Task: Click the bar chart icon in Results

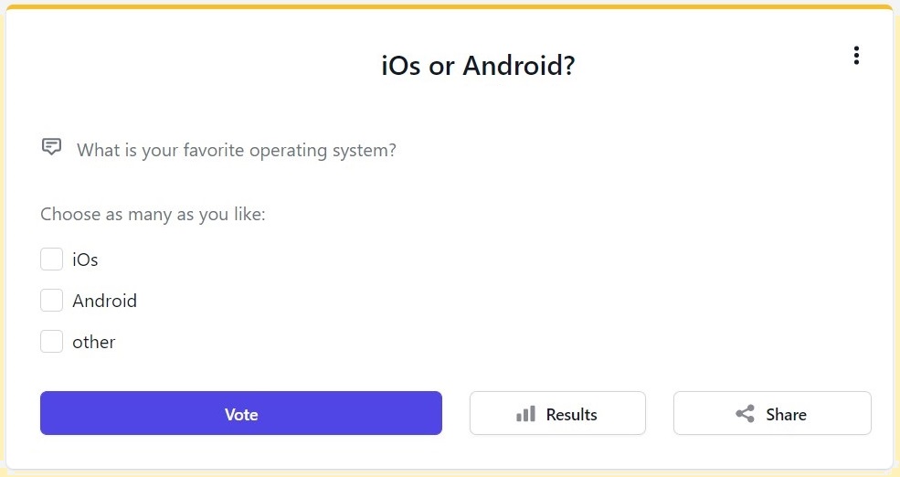Action: coord(525,414)
